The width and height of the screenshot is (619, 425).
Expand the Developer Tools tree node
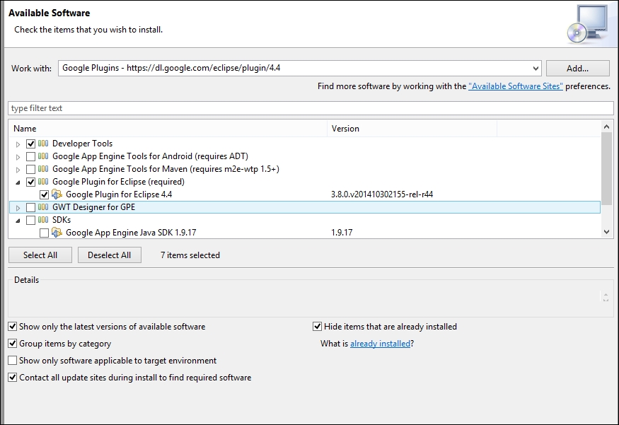18,144
